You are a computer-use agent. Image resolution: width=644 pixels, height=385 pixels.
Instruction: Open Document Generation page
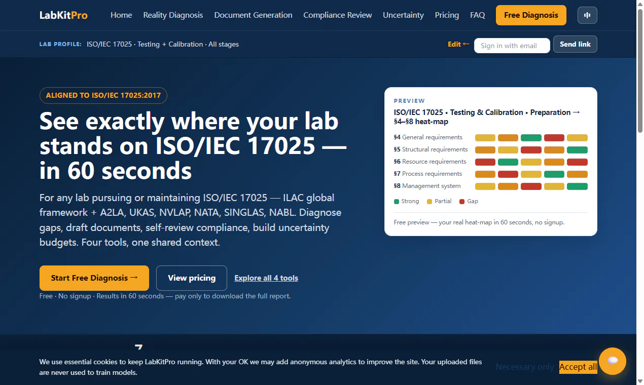[253, 15]
